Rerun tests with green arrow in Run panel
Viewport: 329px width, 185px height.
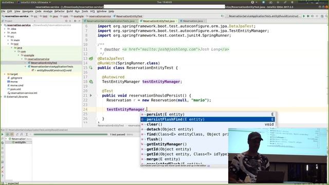pos(2,135)
